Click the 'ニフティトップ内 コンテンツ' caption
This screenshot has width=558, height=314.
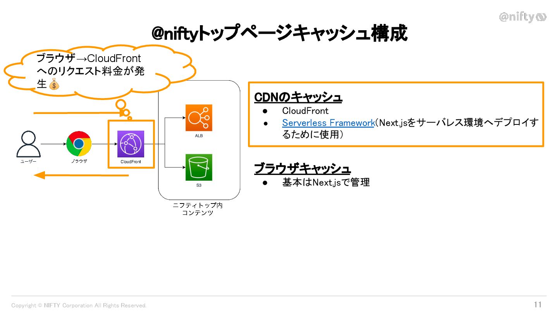(198, 209)
